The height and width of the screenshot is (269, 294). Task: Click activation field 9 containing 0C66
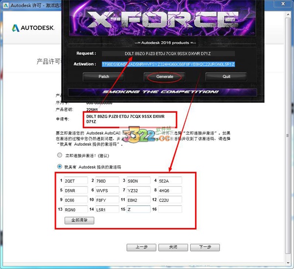[76, 200]
